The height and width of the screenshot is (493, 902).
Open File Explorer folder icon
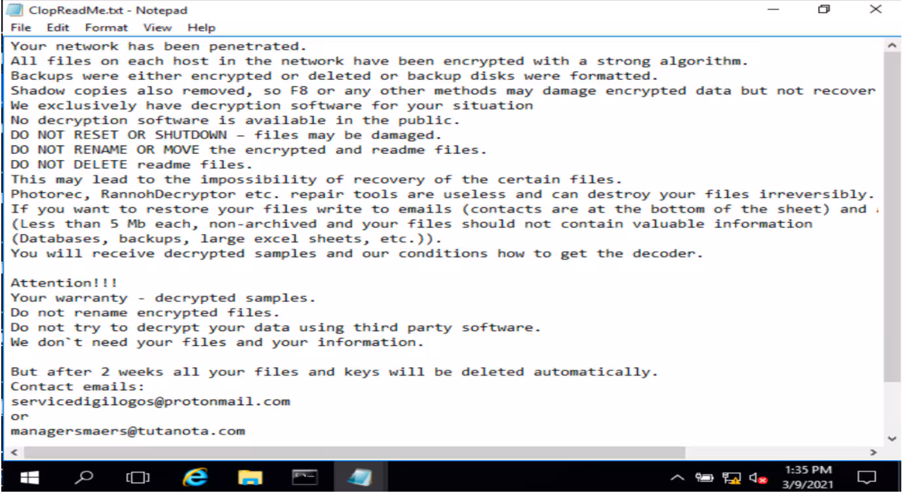coord(250,477)
